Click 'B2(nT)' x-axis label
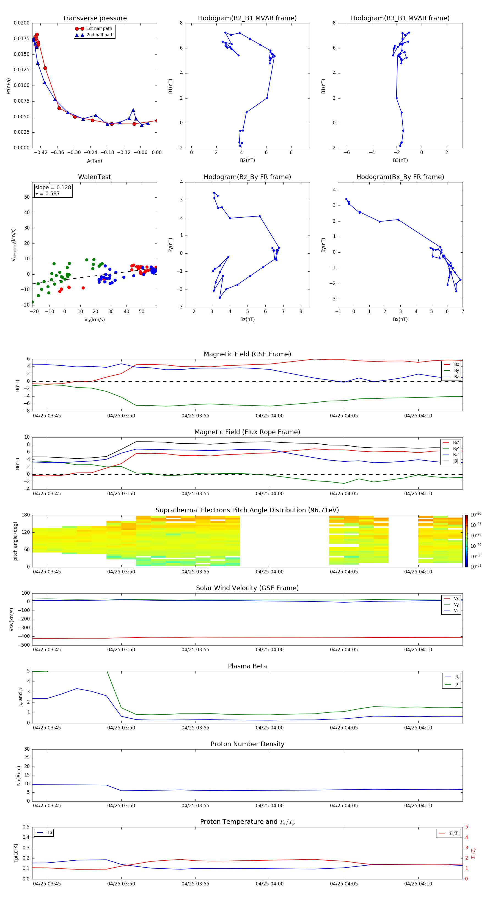 click(x=247, y=160)
